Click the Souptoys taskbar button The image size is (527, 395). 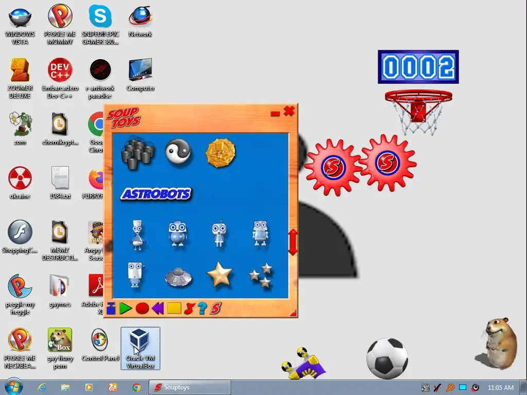pos(190,387)
